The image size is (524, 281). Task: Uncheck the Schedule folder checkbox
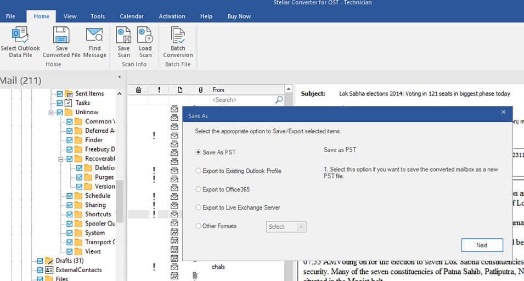click(70, 196)
